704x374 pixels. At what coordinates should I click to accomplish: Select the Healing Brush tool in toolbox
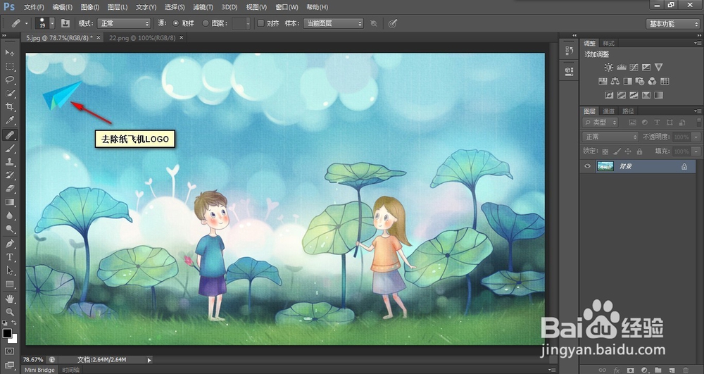click(x=9, y=135)
